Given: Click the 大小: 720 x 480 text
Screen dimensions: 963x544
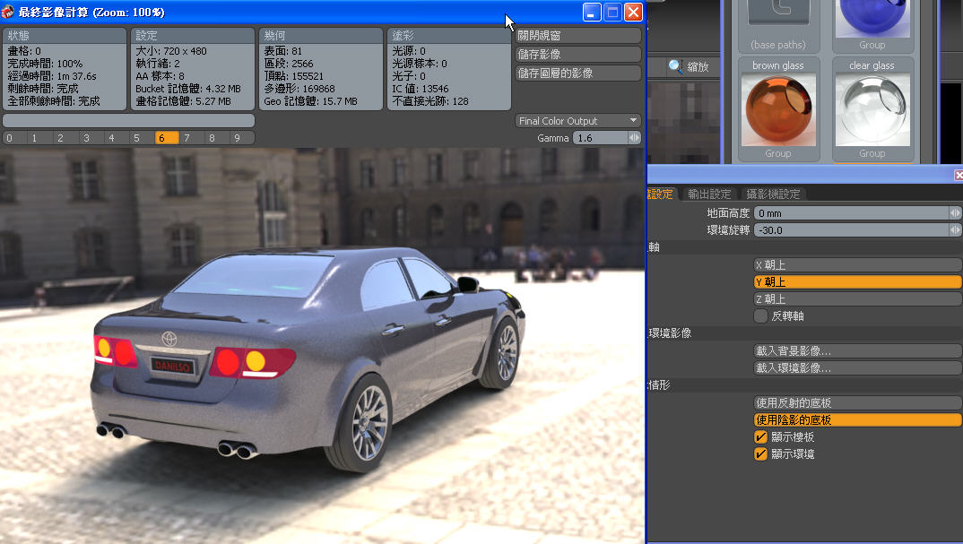Looking at the screenshot, I should click(x=171, y=51).
